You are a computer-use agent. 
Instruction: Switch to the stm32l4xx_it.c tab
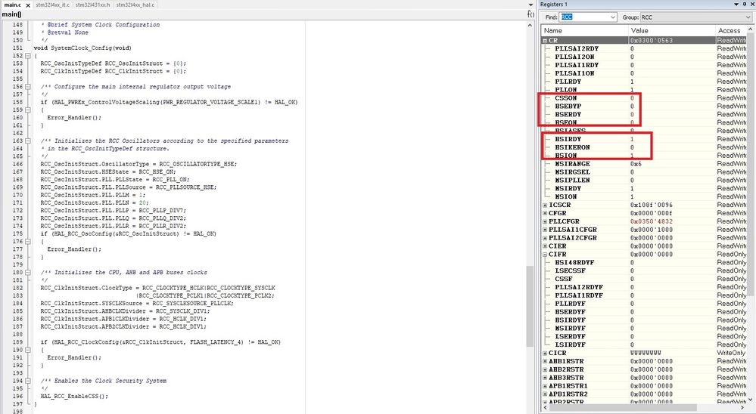(52, 5)
